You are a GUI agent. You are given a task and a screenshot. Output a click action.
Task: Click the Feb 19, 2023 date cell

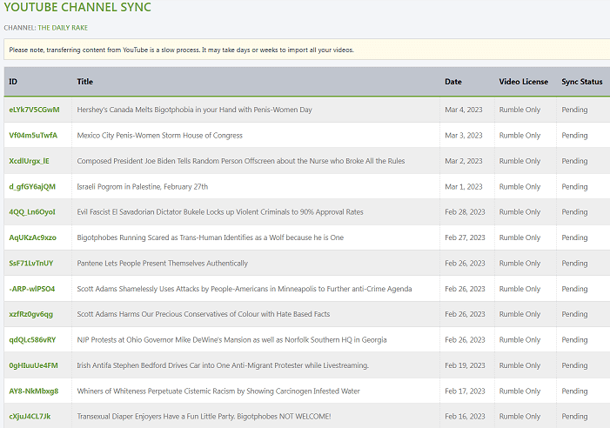pos(465,365)
